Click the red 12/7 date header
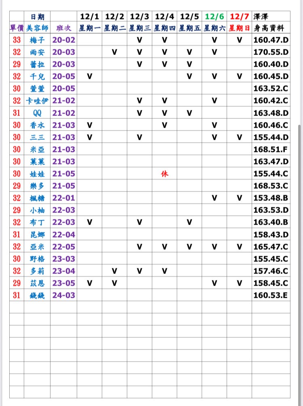This screenshot has height=406, width=303. [x=239, y=17]
